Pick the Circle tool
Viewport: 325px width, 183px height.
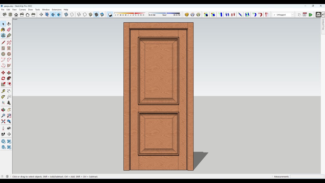pyautogui.click(x=3, y=54)
